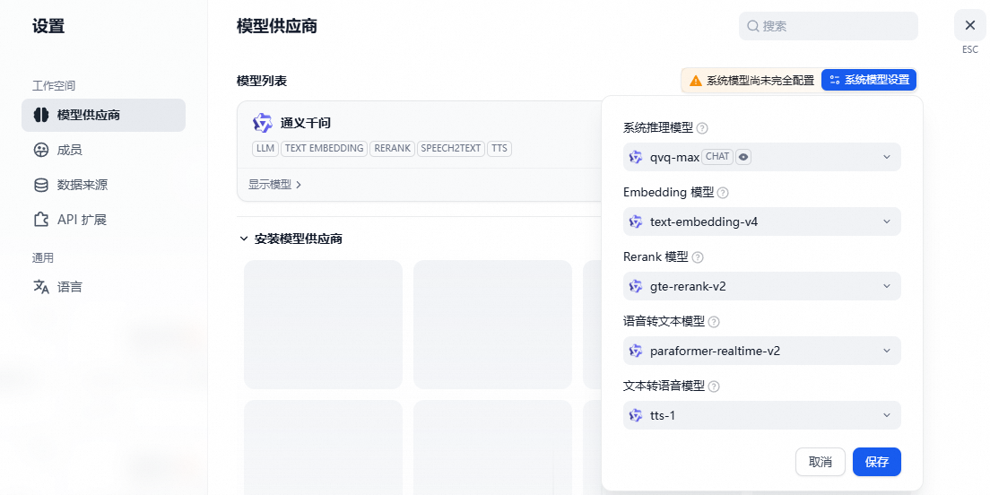Open the 文本转语音模型 dropdown showing tts-1
The width and height of the screenshot is (990, 495).
pos(762,415)
